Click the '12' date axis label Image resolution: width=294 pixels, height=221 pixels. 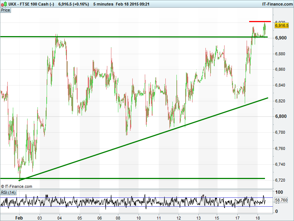click(179, 218)
